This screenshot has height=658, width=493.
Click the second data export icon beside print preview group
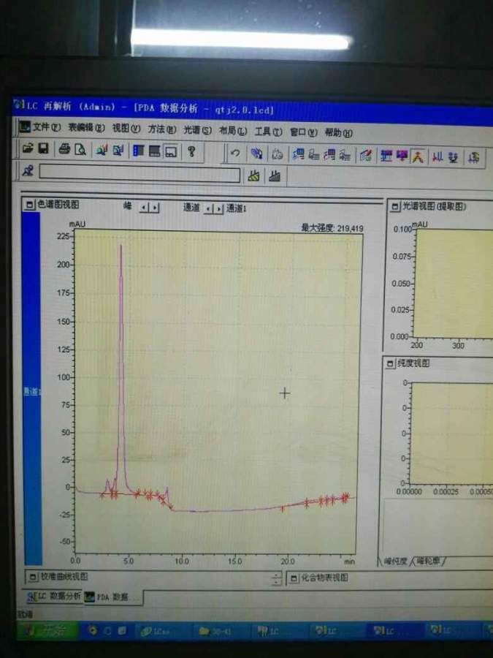[118, 150]
